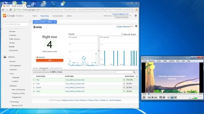Close the Events - Google Analytics tab
The height and width of the screenshot is (114, 204).
click(x=25, y=6)
